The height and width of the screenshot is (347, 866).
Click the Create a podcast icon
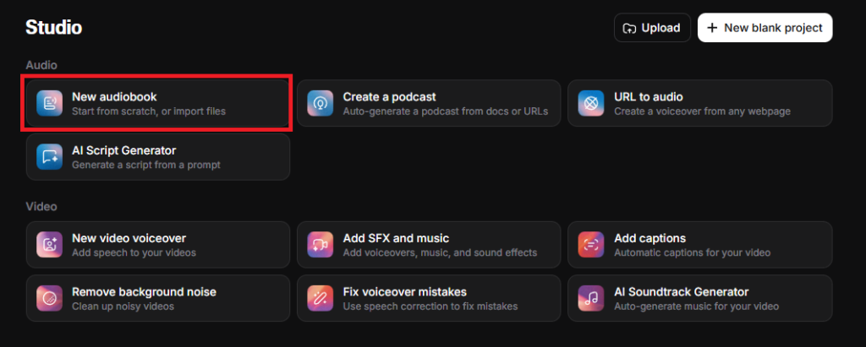(x=321, y=104)
